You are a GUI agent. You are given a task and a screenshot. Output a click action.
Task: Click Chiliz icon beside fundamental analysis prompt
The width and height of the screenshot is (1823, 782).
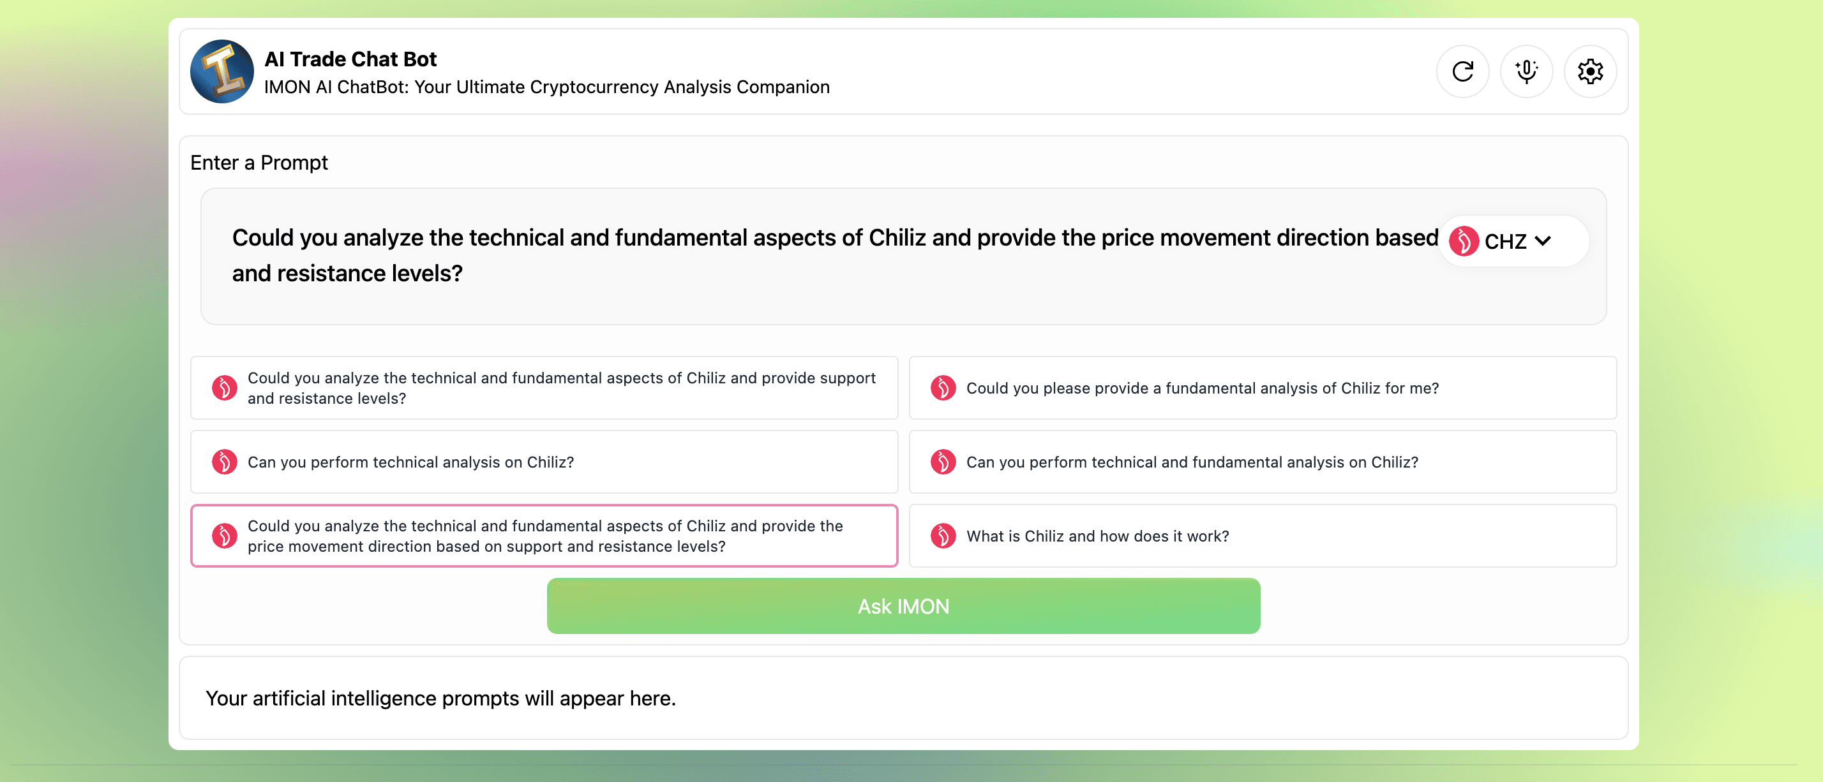[943, 388]
